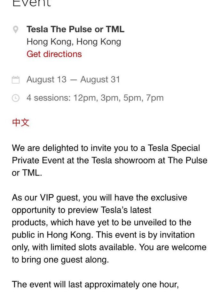Click the August 13 start date
221x292 pixels.
coord(46,79)
